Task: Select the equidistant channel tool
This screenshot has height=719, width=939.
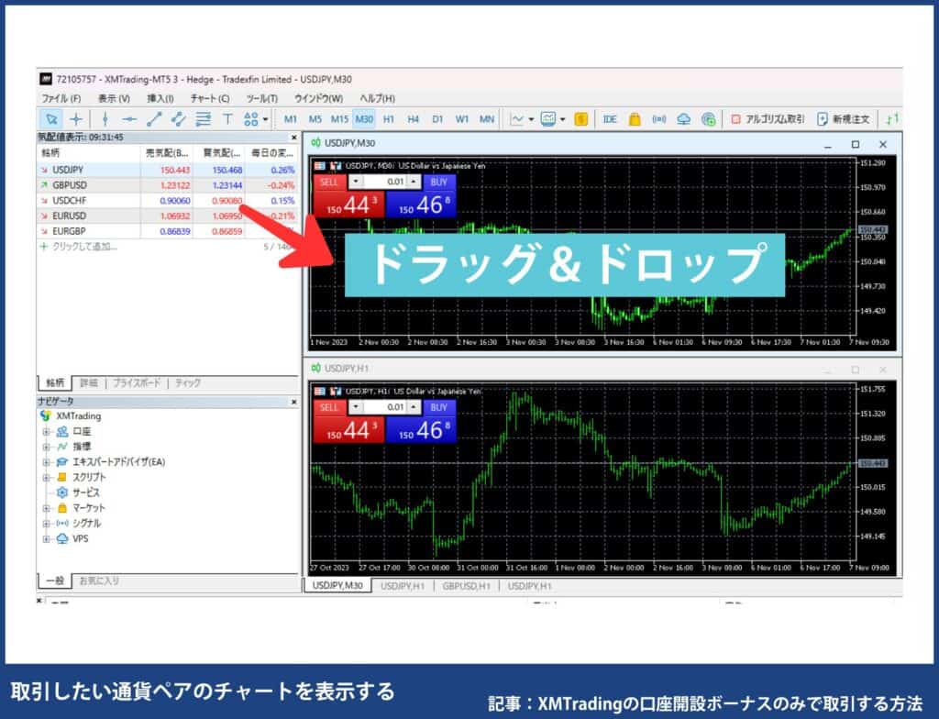Action: 179,119
